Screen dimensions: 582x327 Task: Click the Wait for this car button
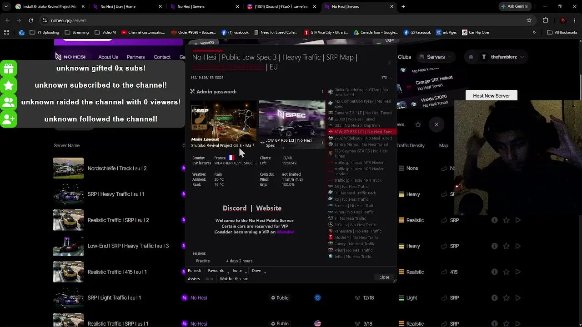click(x=234, y=279)
